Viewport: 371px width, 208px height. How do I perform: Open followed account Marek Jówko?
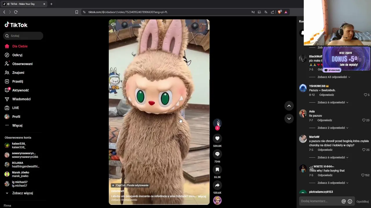coord(20,174)
